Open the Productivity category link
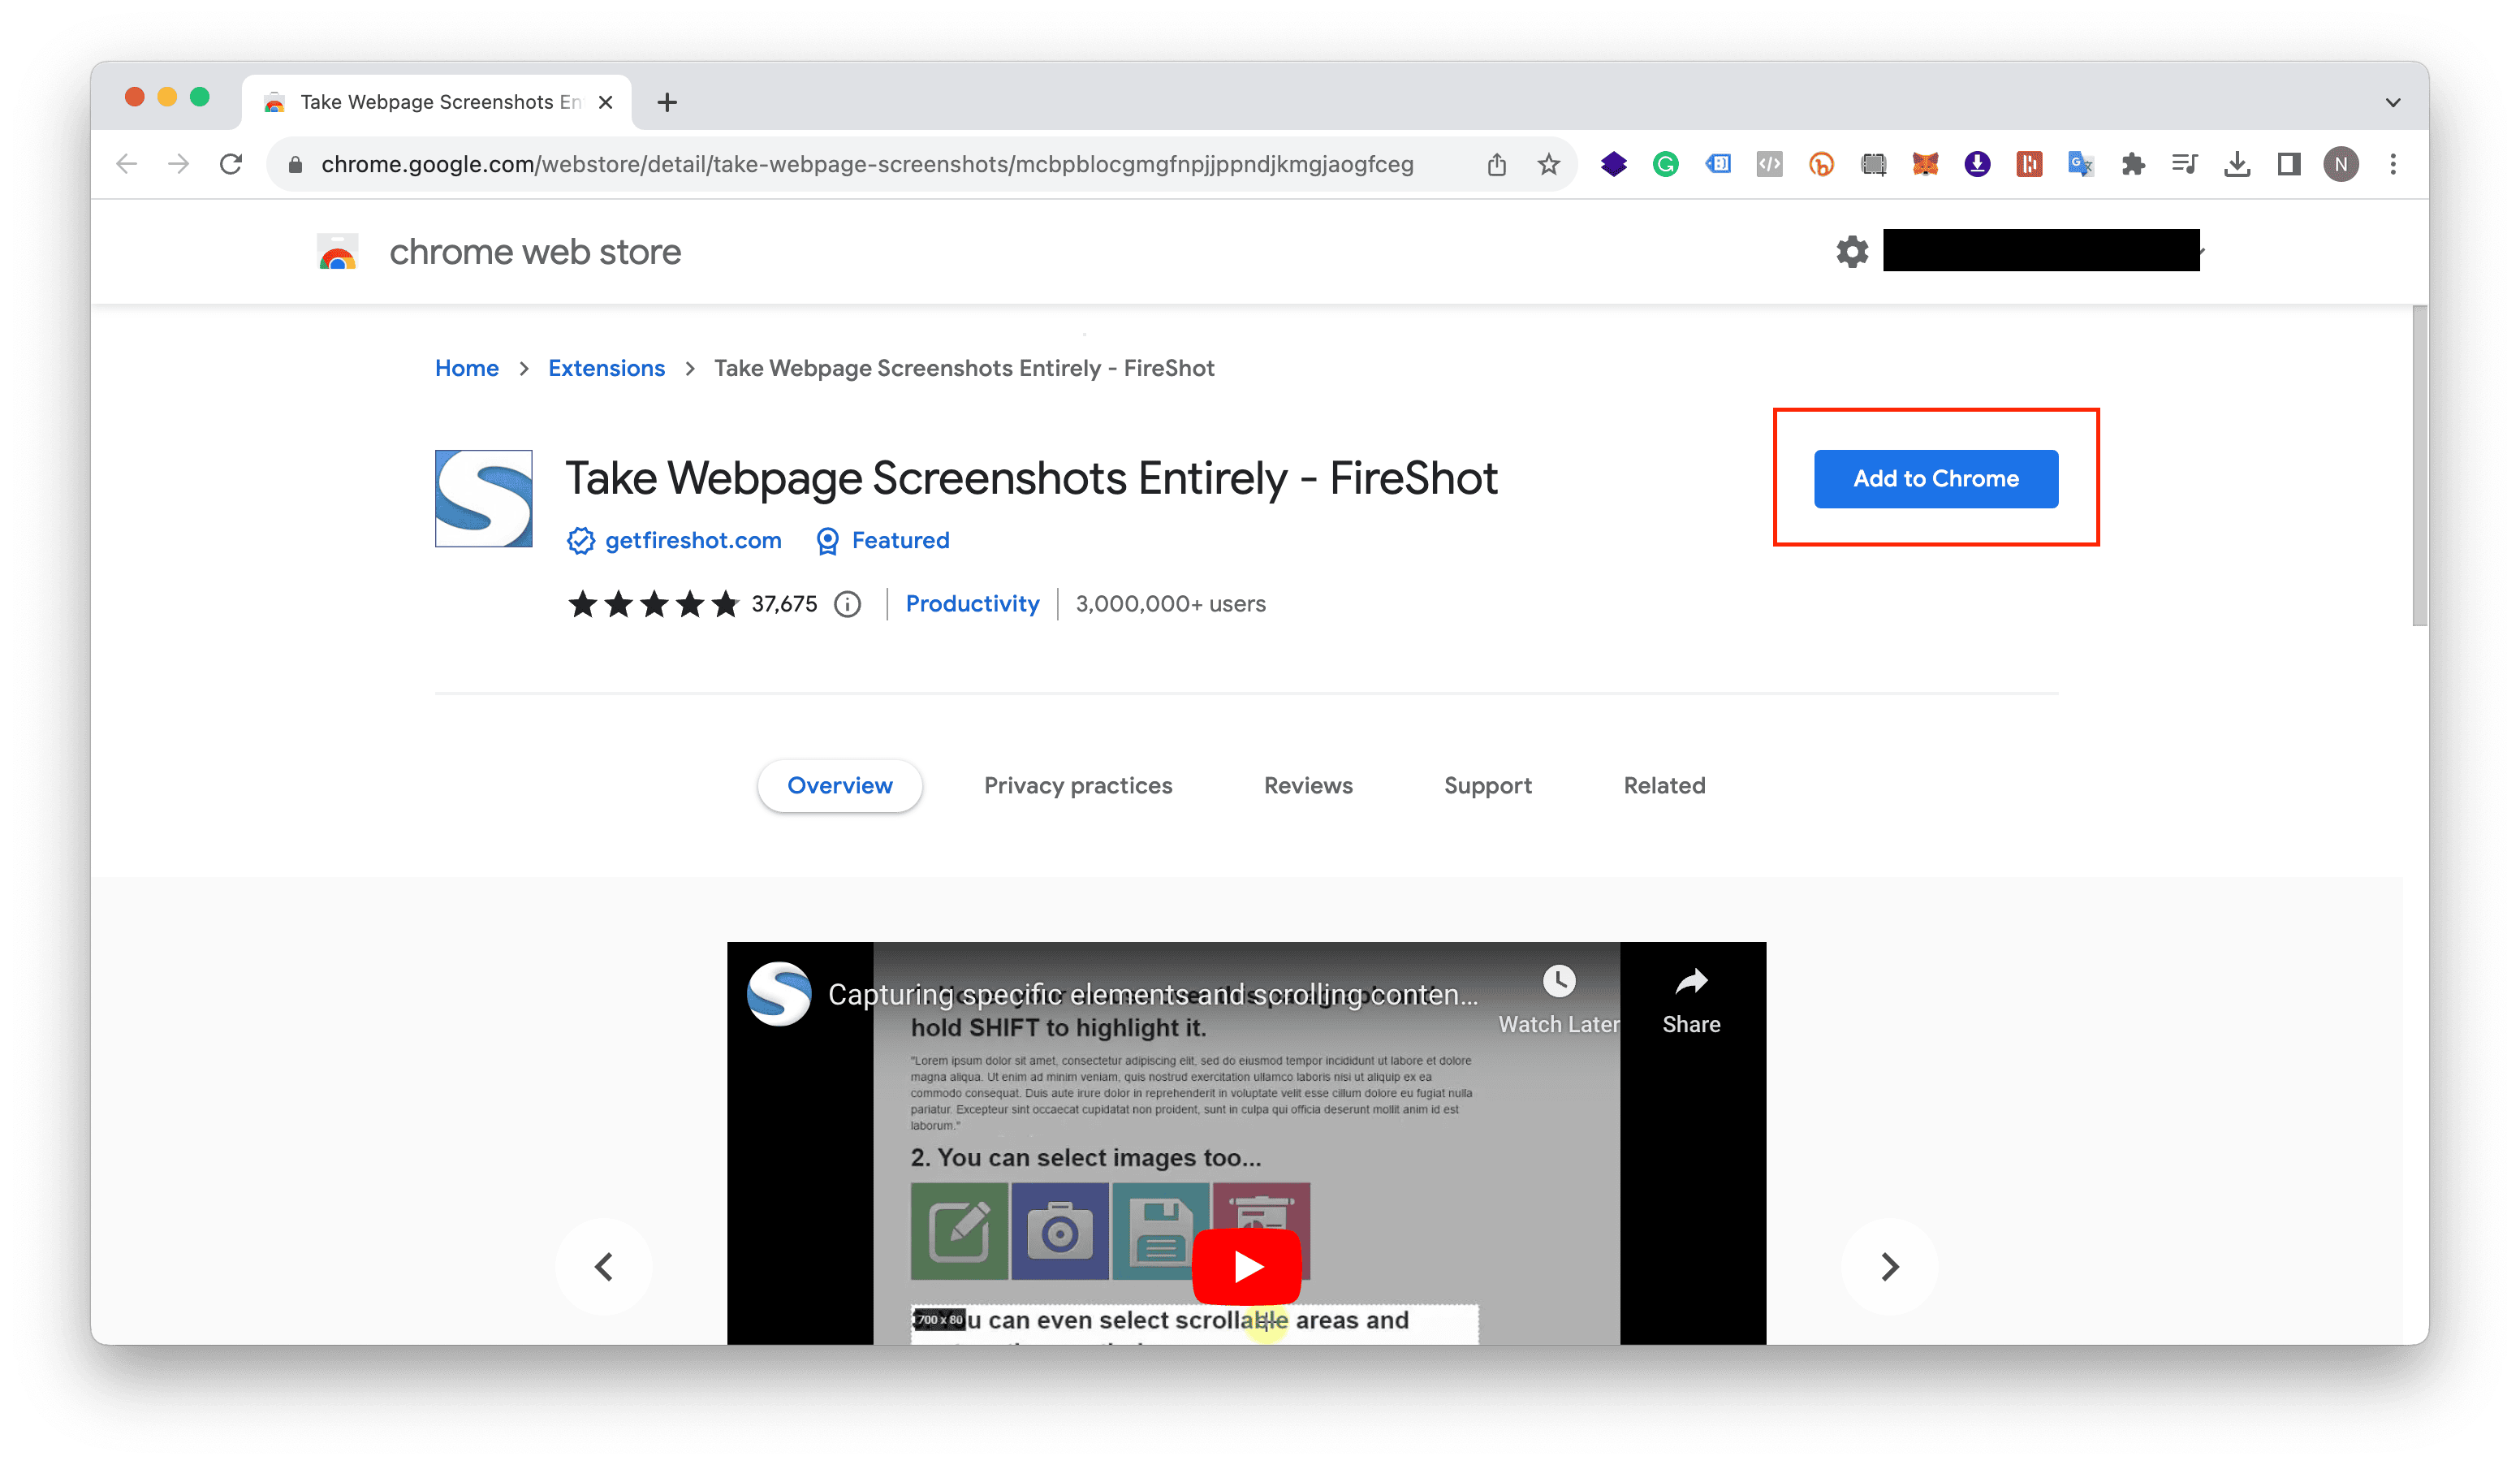This screenshot has width=2520, height=1465. pos(972,604)
